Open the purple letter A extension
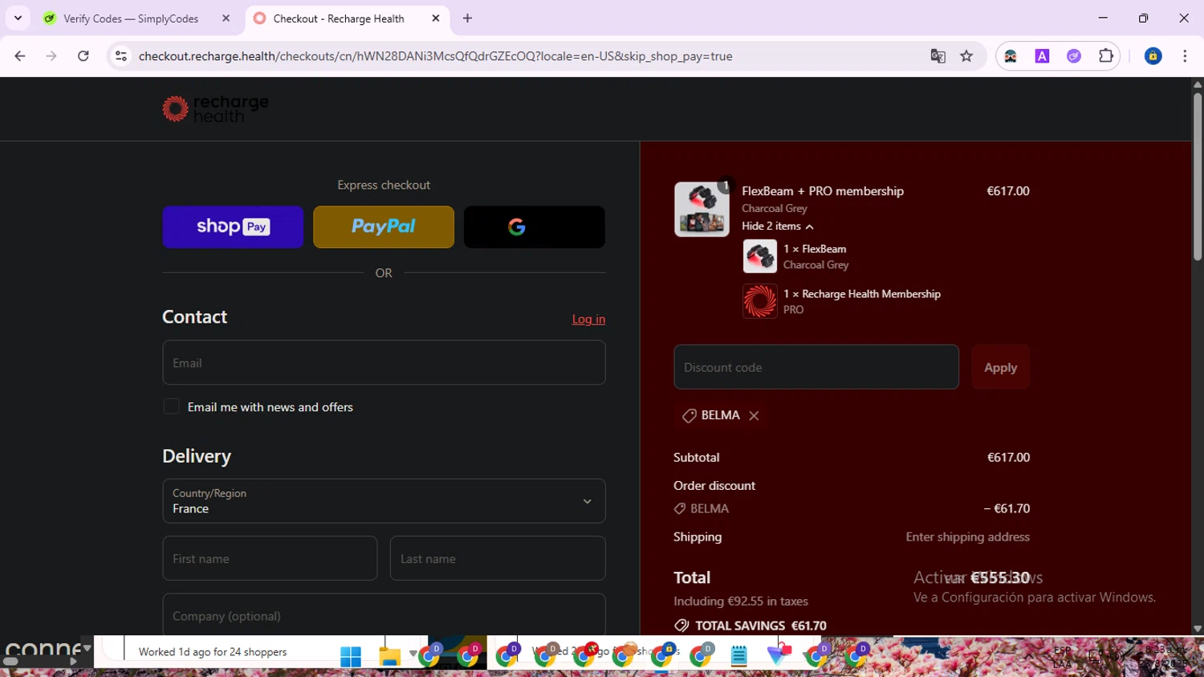This screenshot has height=677, width=1204. coord(1042,56)
